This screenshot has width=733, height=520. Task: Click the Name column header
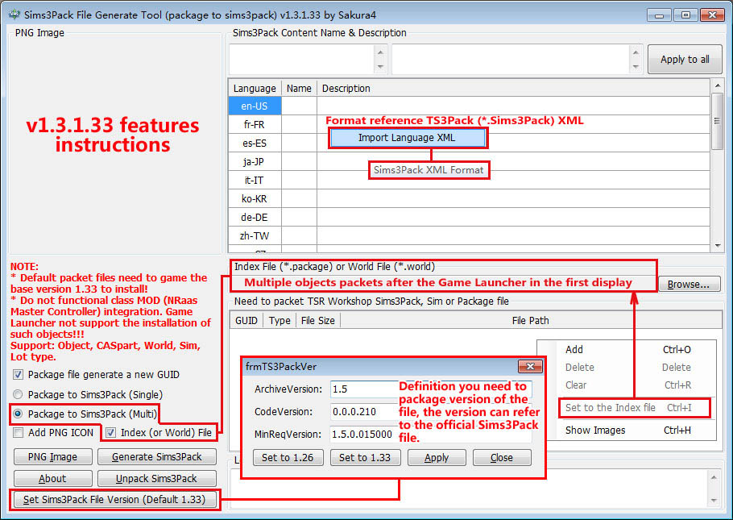coord(299,88)
